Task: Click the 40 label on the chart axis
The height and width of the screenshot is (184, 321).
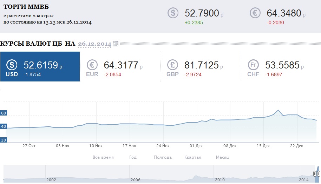Action: 4,126
